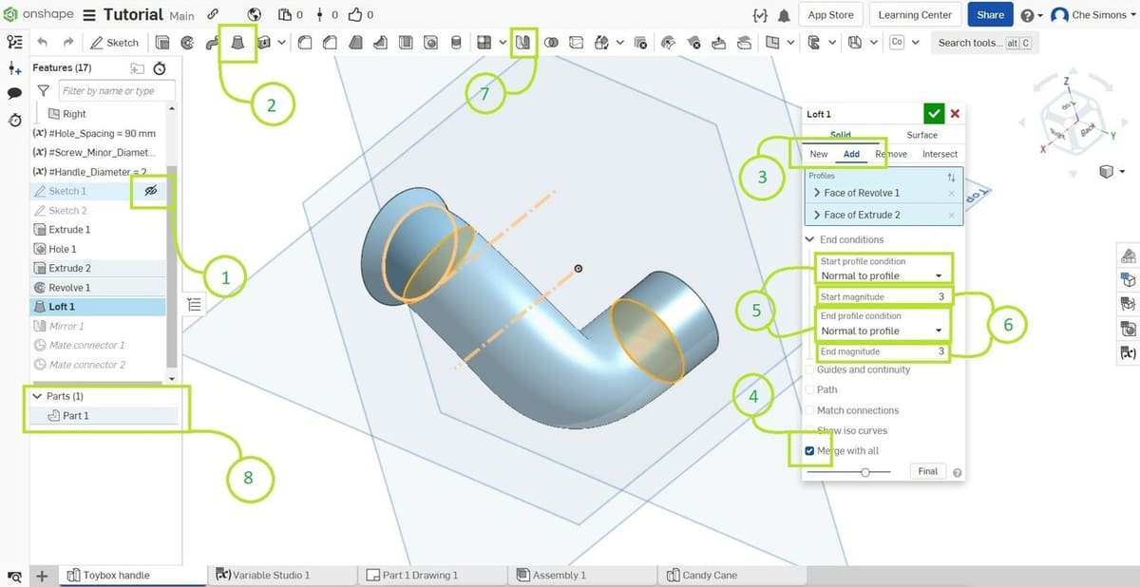This screenshot has height=587, width=1140.
Task: Select Revolve 1 in the feature list
Action: pyautogui.click(x=98, y=288)
